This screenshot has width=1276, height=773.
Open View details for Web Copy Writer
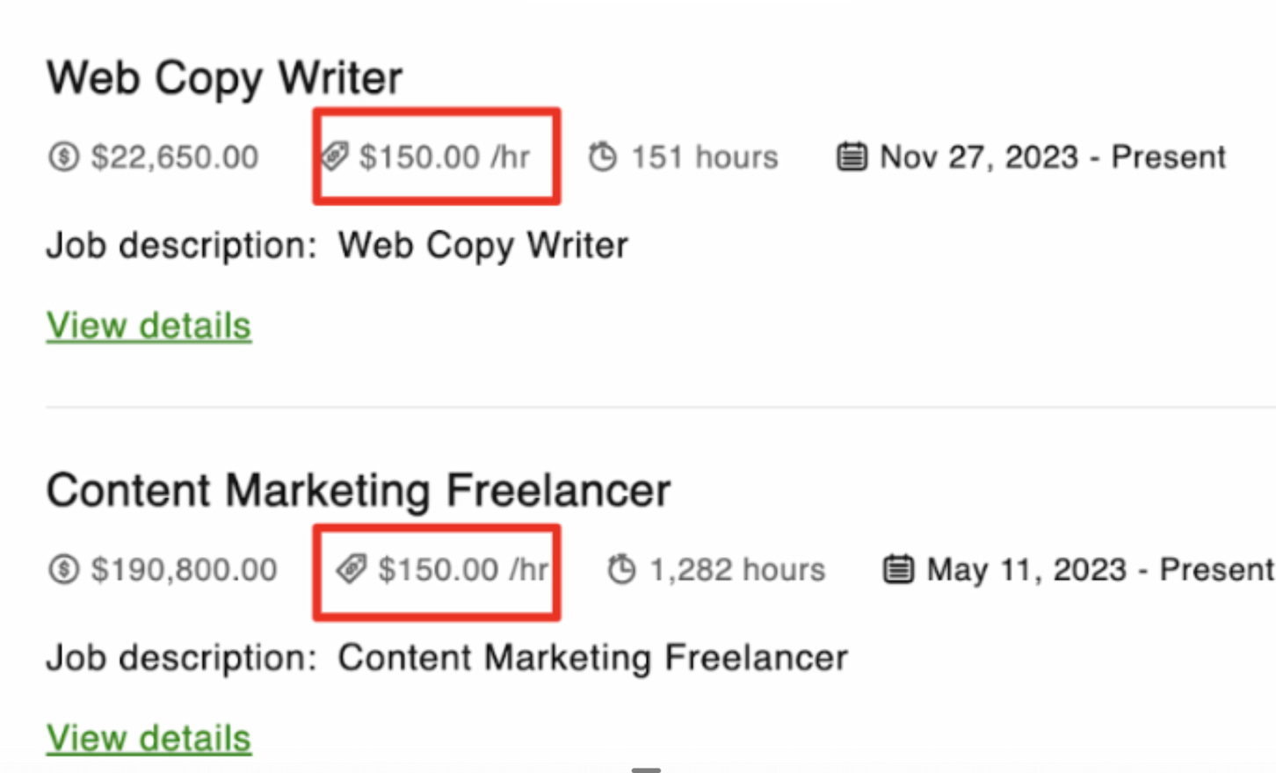pyautogui.click(x=149, y=326)
